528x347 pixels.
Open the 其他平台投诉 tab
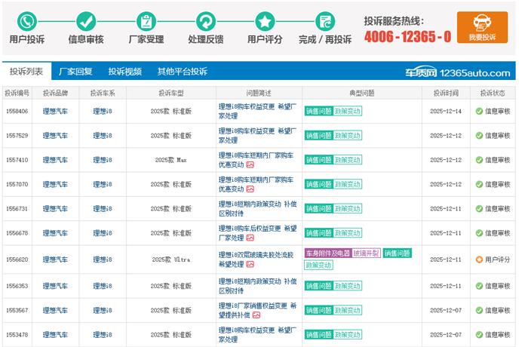pos(182,72)
